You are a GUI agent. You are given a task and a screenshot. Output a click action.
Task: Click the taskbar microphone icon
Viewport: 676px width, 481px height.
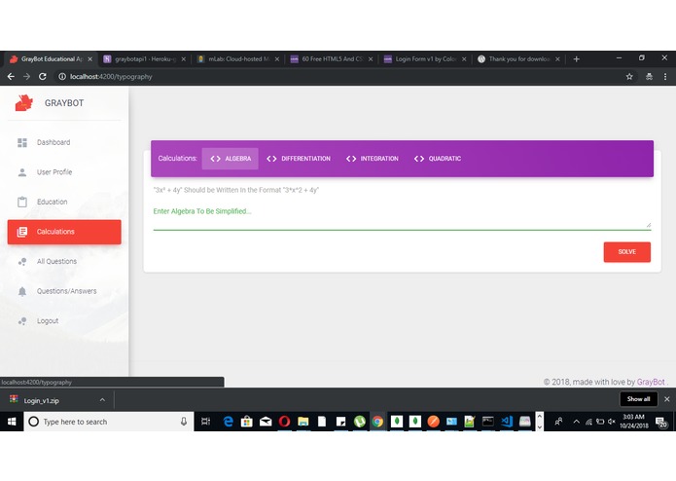[x=183, y=422]
